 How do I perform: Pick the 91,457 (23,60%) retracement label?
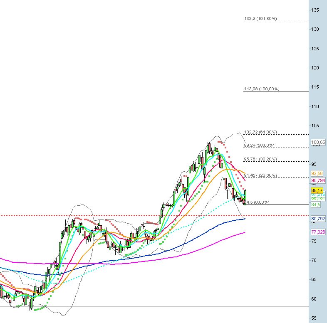click(x=260, y=175)
